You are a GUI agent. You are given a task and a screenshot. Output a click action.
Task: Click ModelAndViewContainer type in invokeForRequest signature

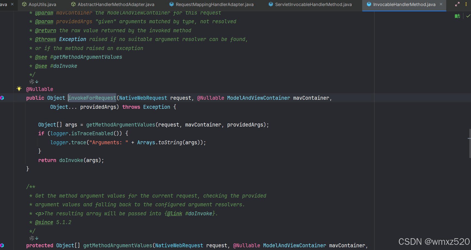click(259, 98)
